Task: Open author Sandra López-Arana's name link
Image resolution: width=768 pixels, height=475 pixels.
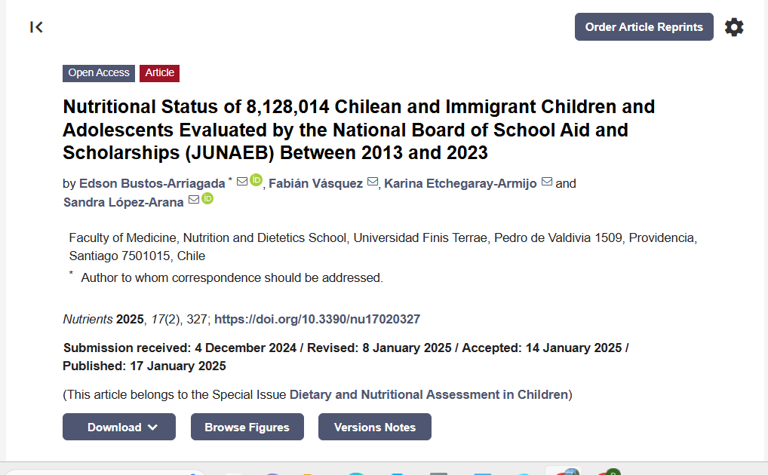Action: [123, 202]
